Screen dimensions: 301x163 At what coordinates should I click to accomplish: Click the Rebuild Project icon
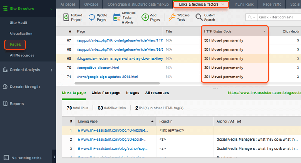pos(66,17)
